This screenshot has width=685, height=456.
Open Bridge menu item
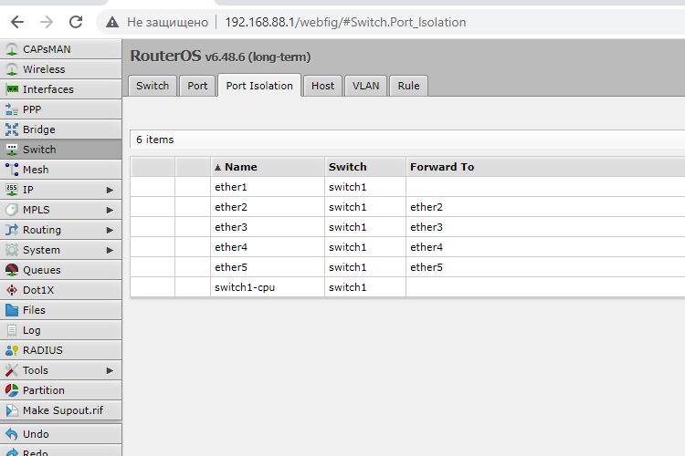click(x=60, y=130)
